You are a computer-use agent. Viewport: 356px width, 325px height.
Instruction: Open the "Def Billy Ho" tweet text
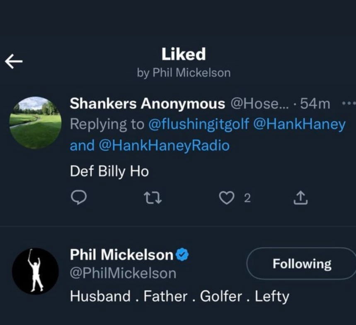pos(109,171)
